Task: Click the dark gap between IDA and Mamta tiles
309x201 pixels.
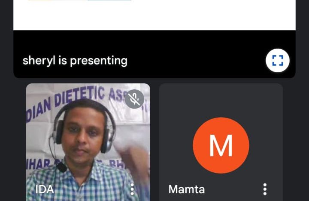Action: click(154, 142)
